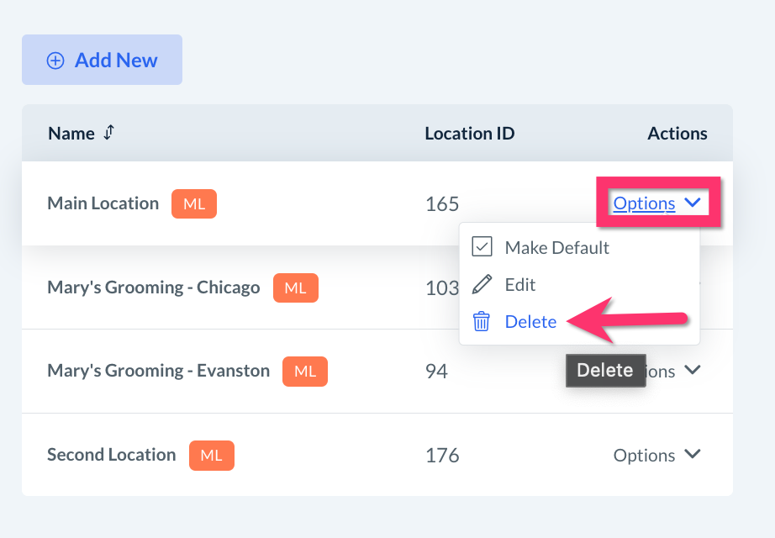Viewport: 775px width, 538px height.
Task: Click the ML badge next to Second Location
Action: 211,455
